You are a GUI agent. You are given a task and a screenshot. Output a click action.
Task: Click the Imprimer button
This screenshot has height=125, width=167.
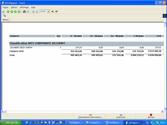coord(121,116)
